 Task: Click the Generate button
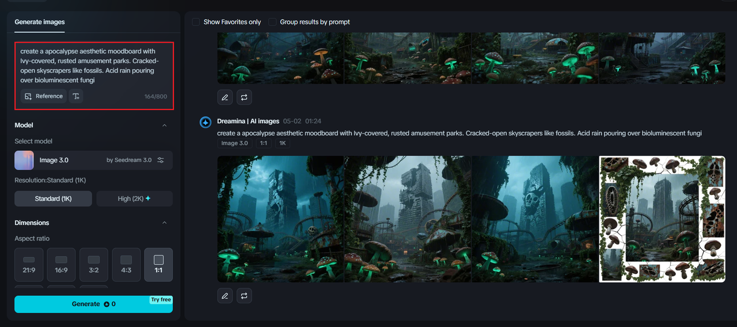tap(93, 304)
